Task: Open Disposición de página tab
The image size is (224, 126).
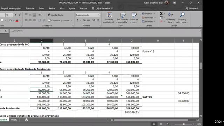Action: 11,8
